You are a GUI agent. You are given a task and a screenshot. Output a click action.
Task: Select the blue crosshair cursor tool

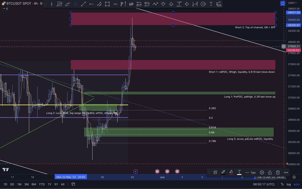coord(75,4)
